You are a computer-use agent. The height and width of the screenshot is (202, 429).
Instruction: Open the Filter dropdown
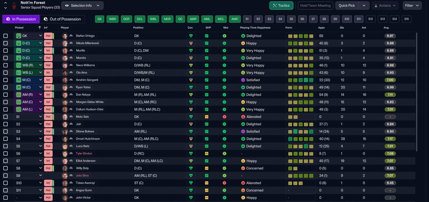[412, 5]
